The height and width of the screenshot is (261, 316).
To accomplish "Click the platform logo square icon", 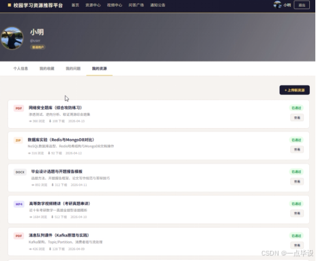I will point(10,5).
